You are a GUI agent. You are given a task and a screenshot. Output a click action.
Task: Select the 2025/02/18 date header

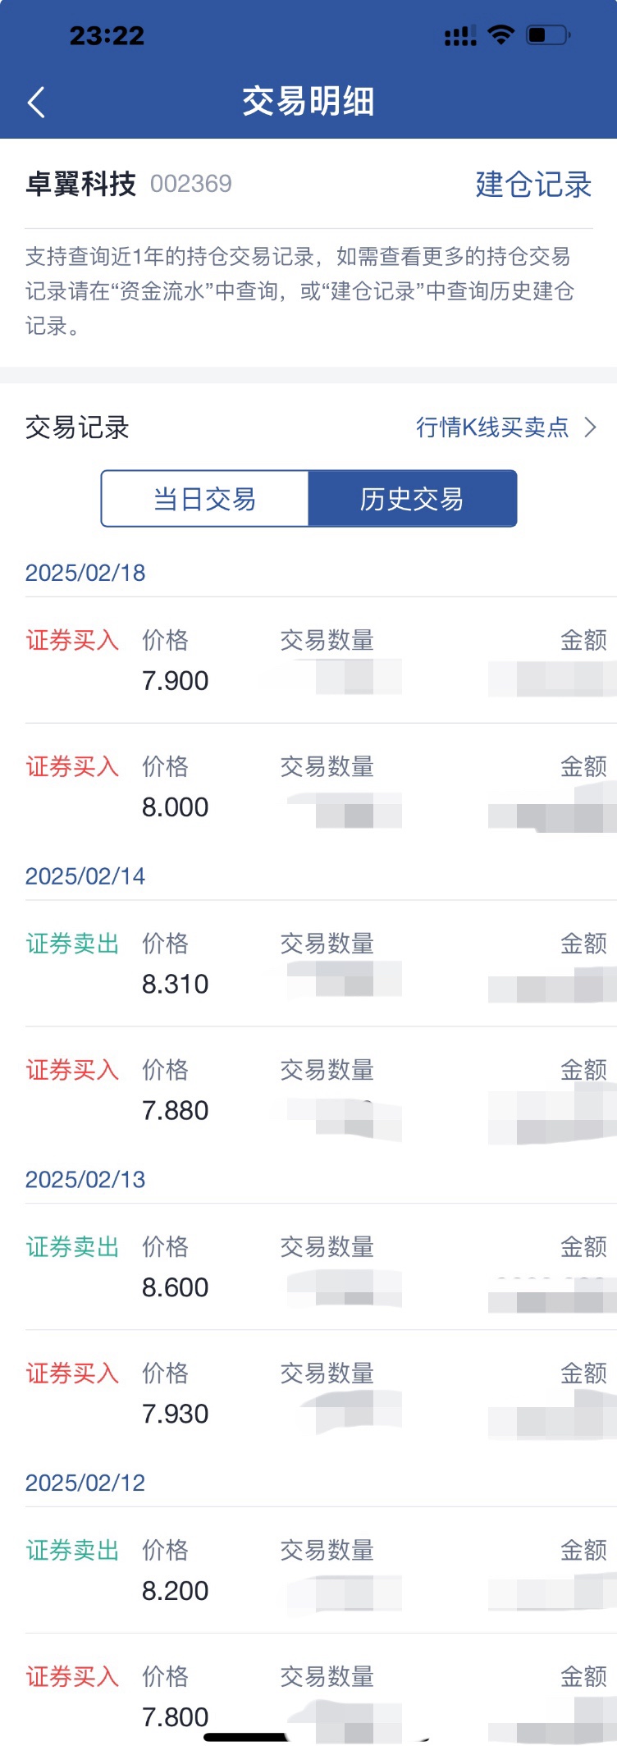pyautogui.click(x=85, y=573)
